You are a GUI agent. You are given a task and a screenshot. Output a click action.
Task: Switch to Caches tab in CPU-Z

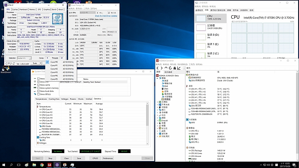pyautogui.click(x=15, y=9)
